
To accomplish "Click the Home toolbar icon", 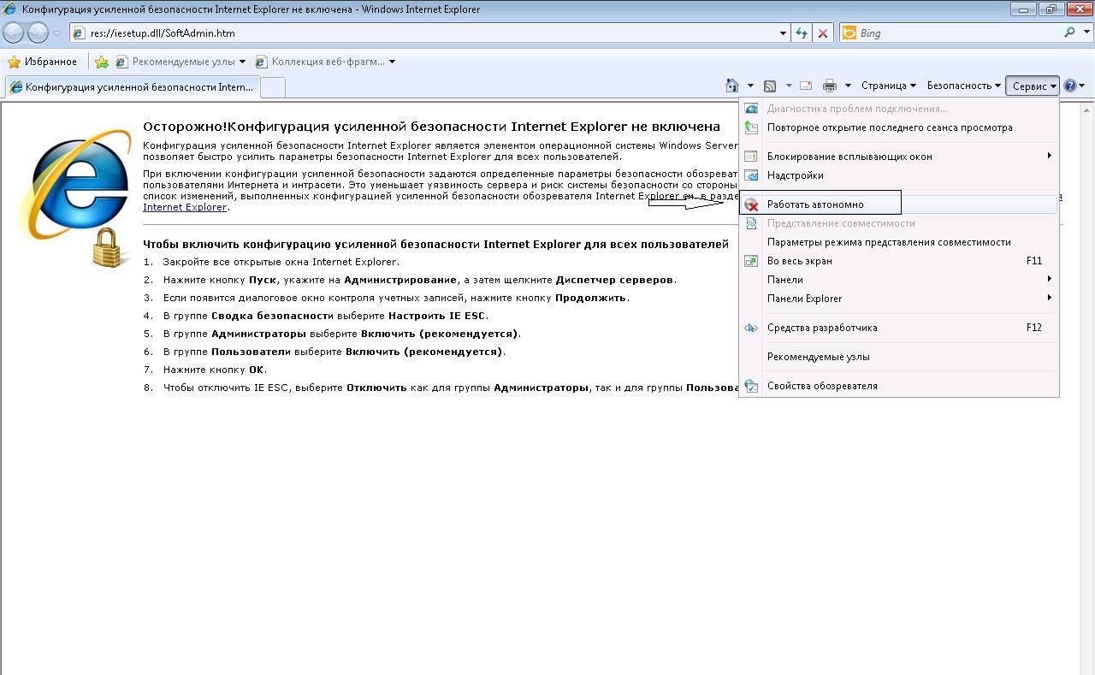I will pyautogui.click(x=731, y=86).
